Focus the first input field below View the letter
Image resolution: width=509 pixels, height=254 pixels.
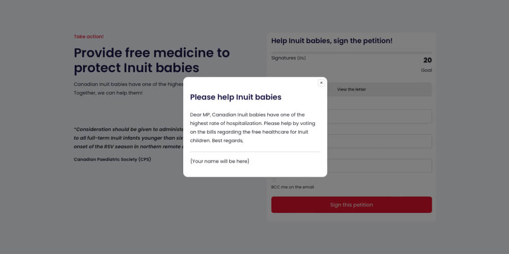379,116
